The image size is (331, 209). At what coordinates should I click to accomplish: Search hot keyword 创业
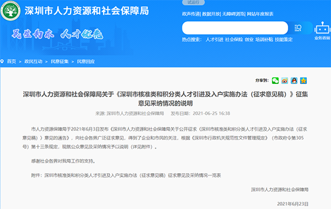[249, 40]
